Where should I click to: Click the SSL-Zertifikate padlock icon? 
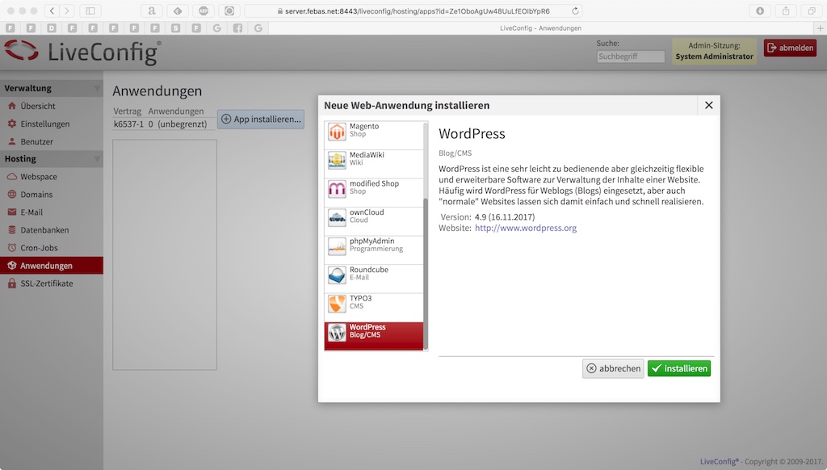11,283
